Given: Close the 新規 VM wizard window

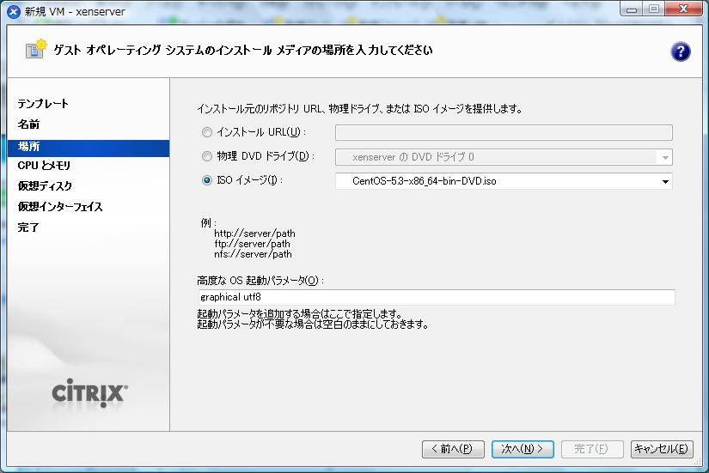Looking at the screenshot, I should 683,9.
